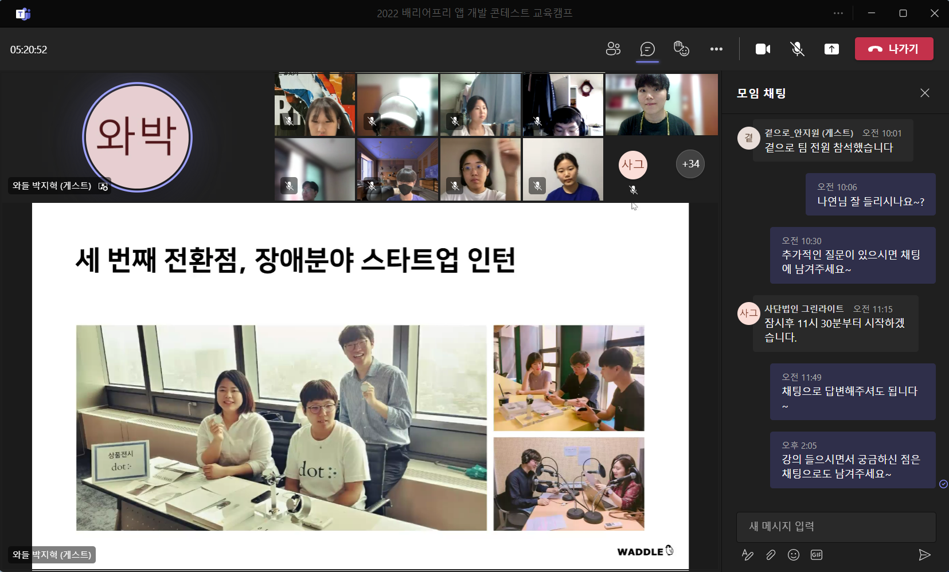Click the Microsoft Teams logo icon

point(23,14)
